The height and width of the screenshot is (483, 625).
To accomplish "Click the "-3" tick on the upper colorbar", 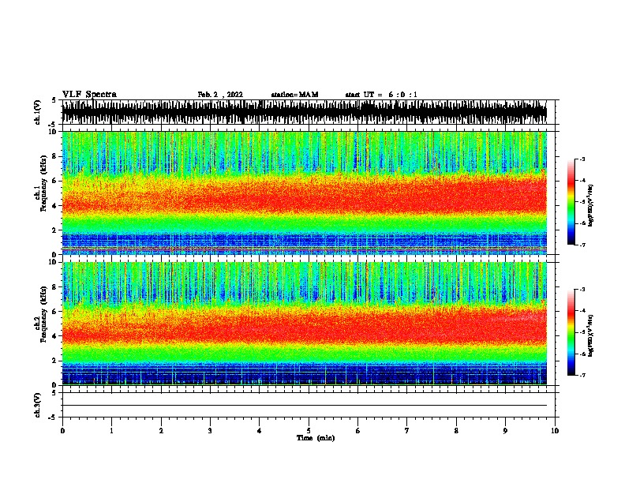I will [582, 159].
